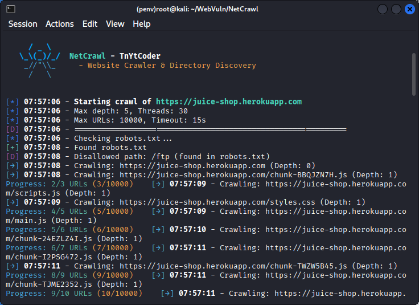Image resolution: width=419 pixels, height=305 pixels.
Task: Click the green juice-shop URL after Starting crawl
Action: tap(229, 101)
